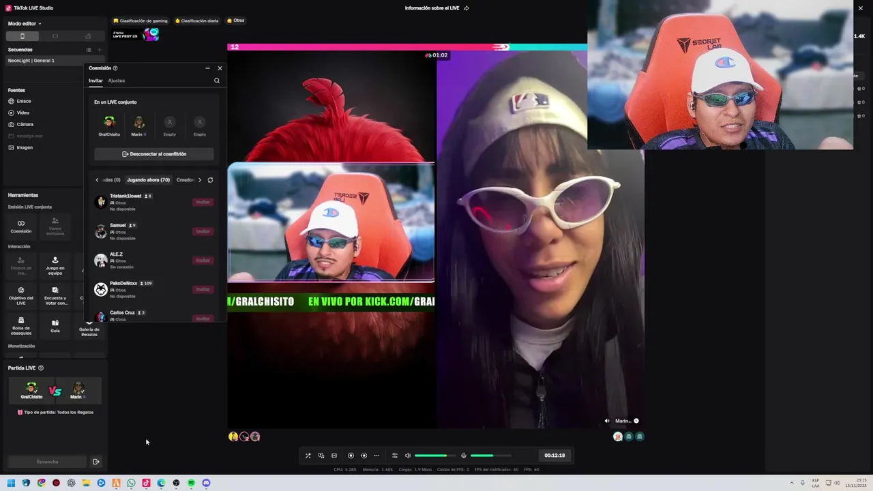Click Desconectar al coanfitrión button
Screen dimensions: 873x491
[154, 154]
